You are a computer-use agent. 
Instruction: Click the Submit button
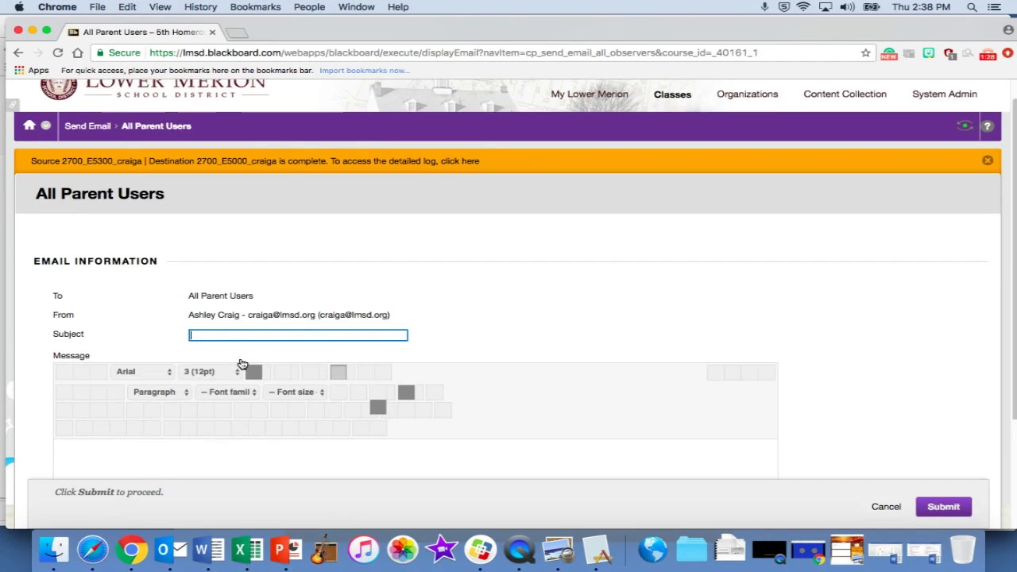[x=943, y=507]
